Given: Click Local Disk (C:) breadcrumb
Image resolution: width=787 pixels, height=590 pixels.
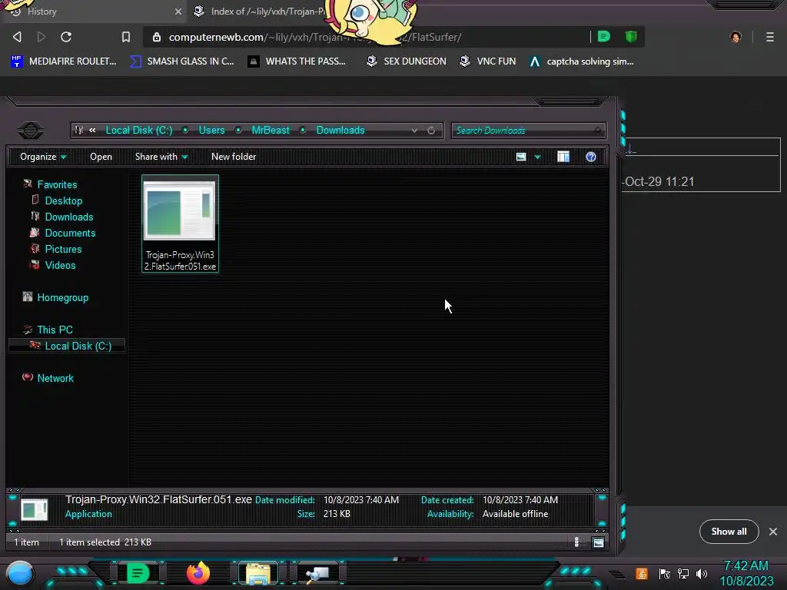Looking at the screenshot, I should click(139, 130).
